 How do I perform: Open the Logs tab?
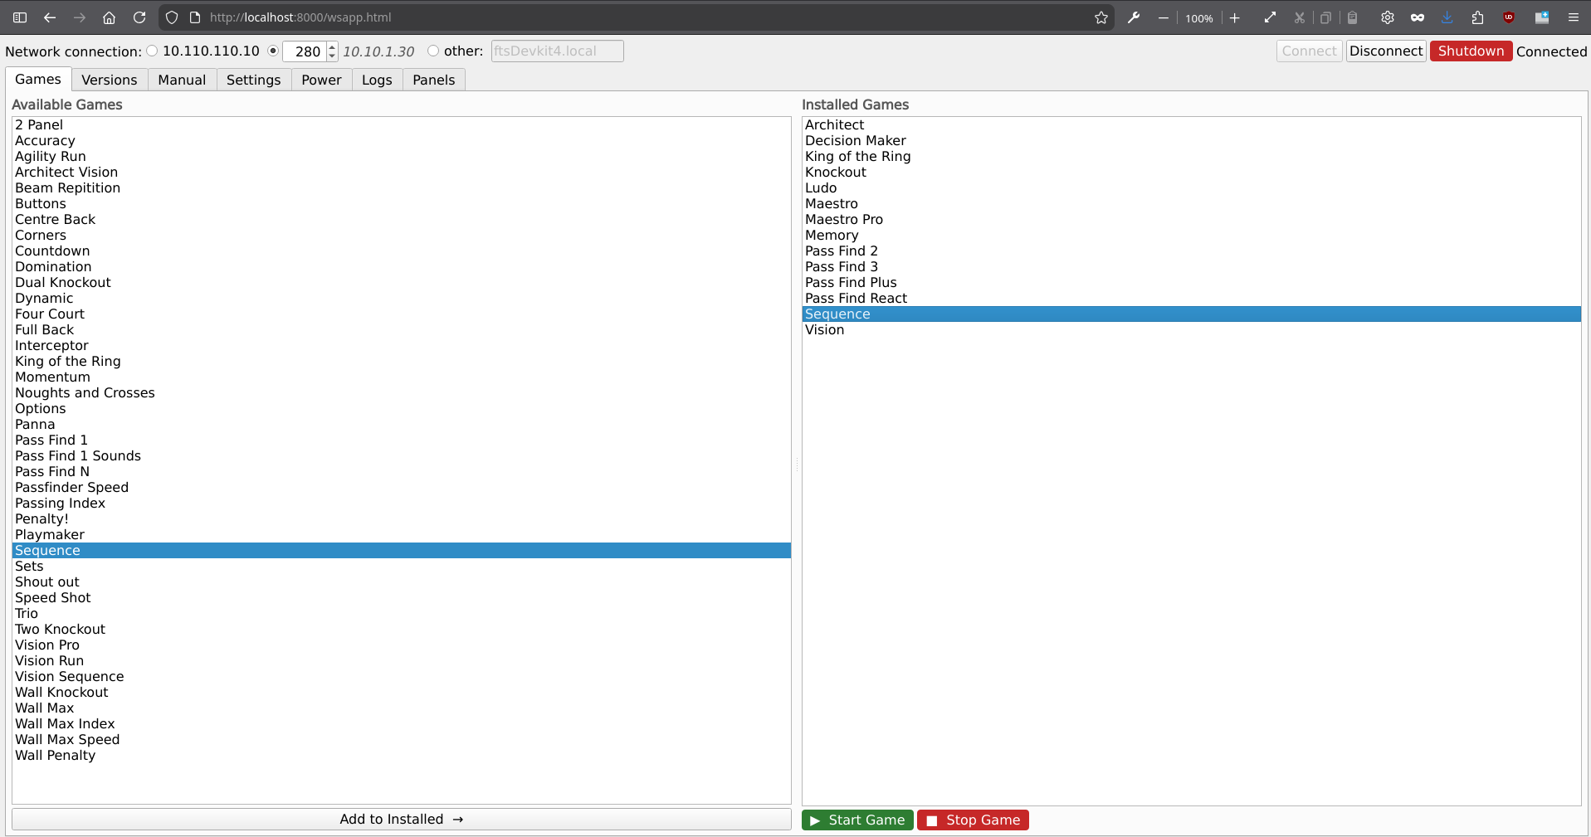(376, 80)
